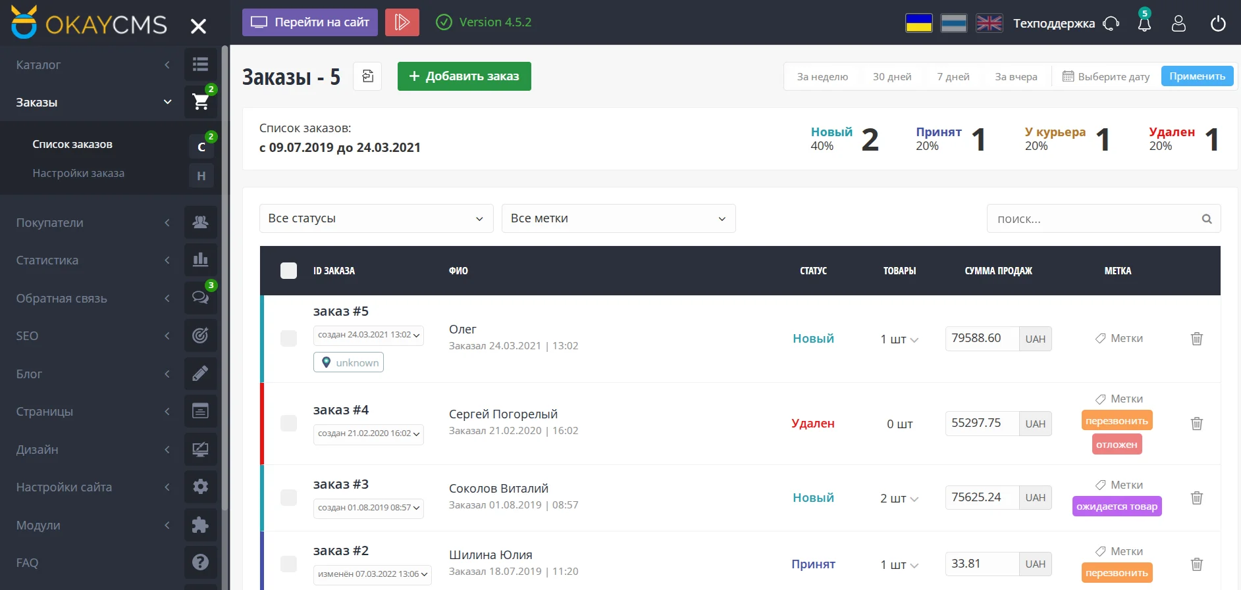
Task: Click the video tutorial play icon
Action: click(x=402, y=22)
